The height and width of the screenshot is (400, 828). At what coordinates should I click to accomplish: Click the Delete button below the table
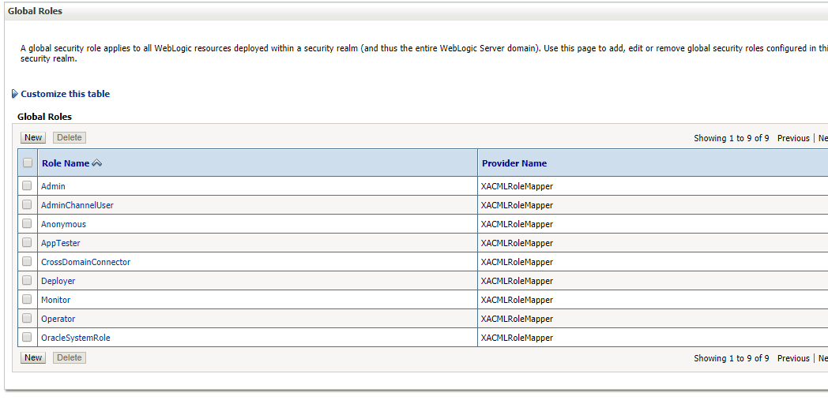point(70,358)
